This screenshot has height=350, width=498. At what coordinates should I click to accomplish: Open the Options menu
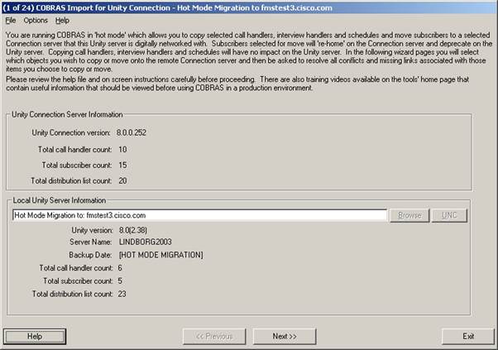[x=36, y=21]
